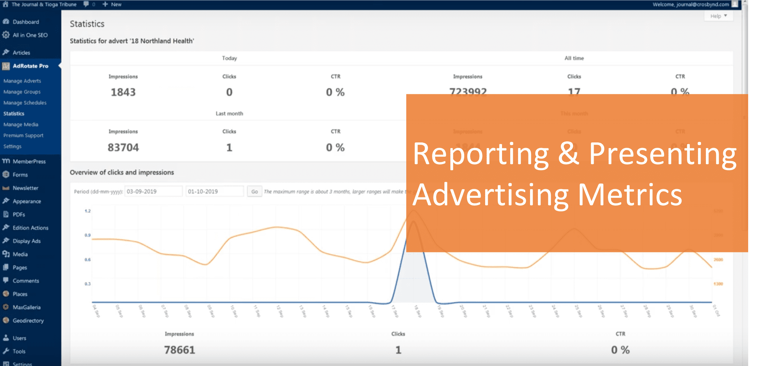This screenshot has height=366, width=765.
Task: Click the MaxGalleria icon
Action: (x=6, y=307)
